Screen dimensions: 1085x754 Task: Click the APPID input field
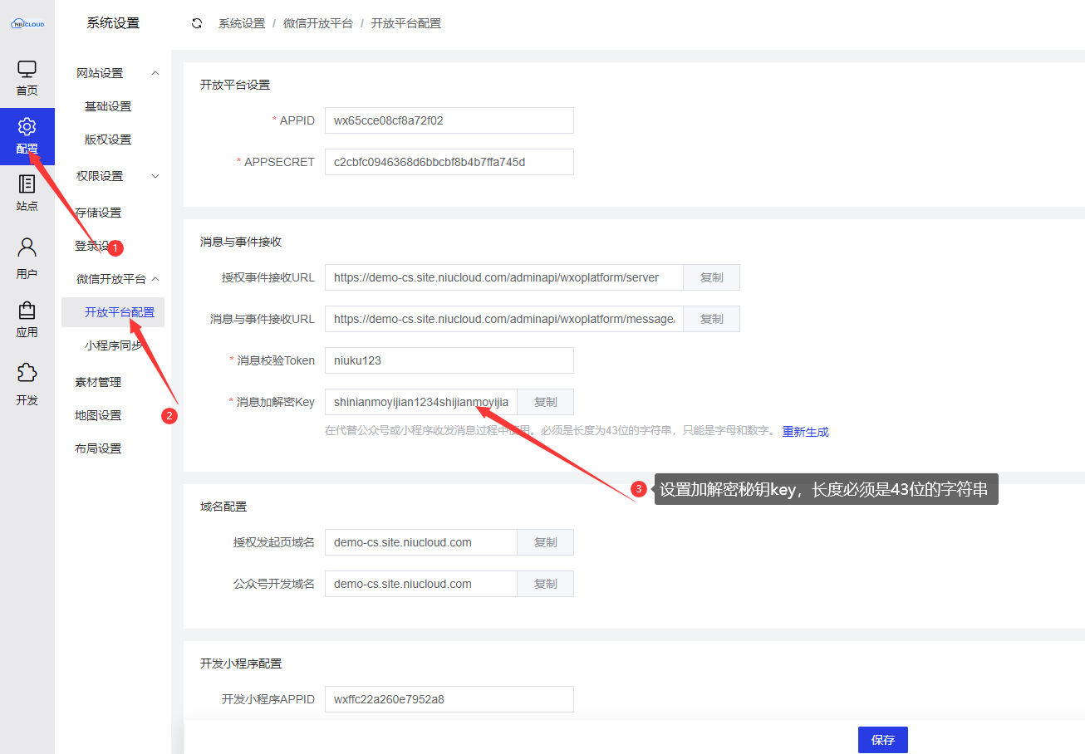[449, 120]
